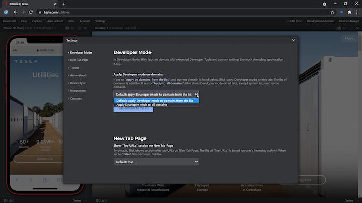Click iPhone Safari forward arrow

(x=31, y=180)
